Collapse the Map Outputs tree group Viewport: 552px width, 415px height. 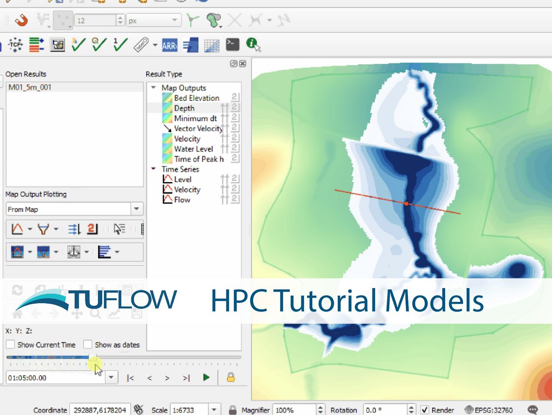pos(154,88)
